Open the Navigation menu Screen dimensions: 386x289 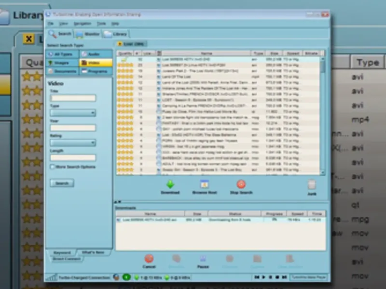83,24
